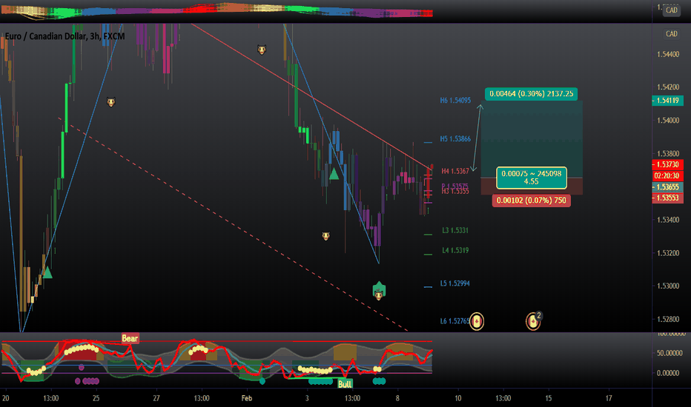The width and height of the screenshot is (691, 407).
Task: Click the 1.54000 price scale value
Action: (x=668, y=120)
